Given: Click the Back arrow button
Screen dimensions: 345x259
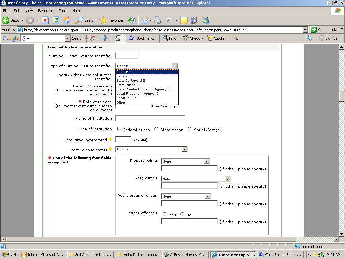Looking at the screenshot, I should point(10,20).
